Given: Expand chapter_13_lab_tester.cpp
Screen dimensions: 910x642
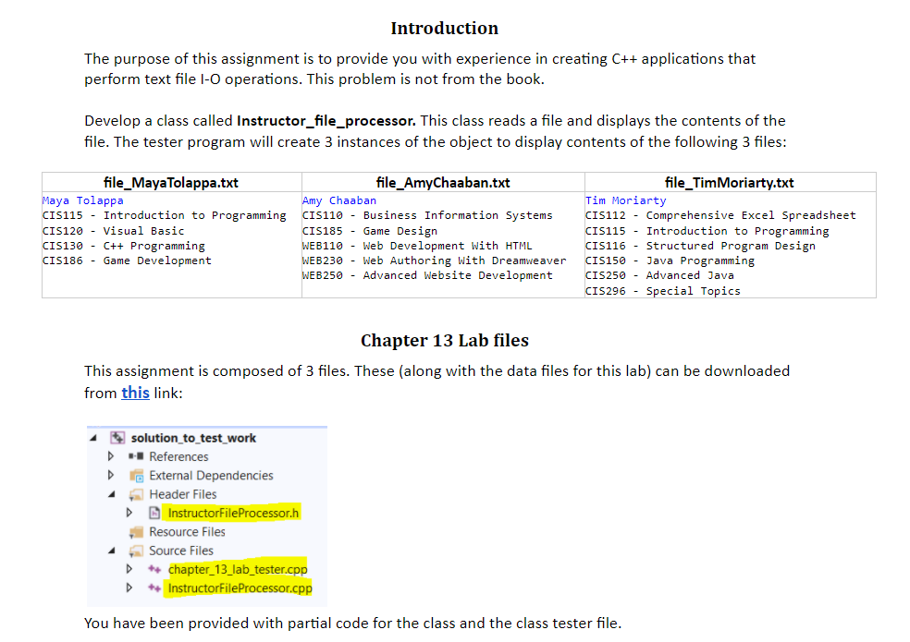Looking at the screenshot, I should coord(129,568).
